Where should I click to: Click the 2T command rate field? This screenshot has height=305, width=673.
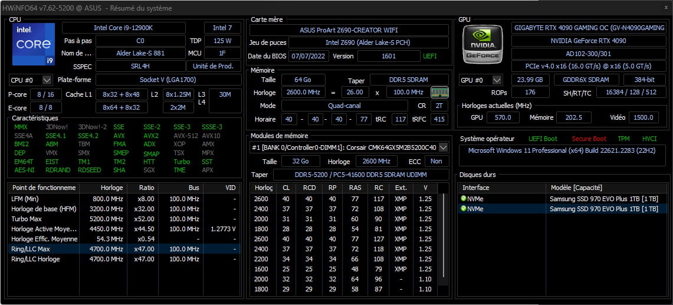pyautogui.click(x=439, y=106)
